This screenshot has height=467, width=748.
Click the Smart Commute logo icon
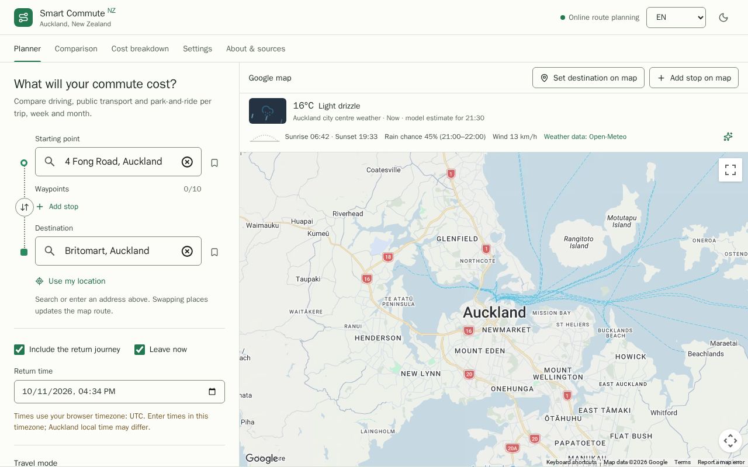pyautogui.click(x=23, y=18)
